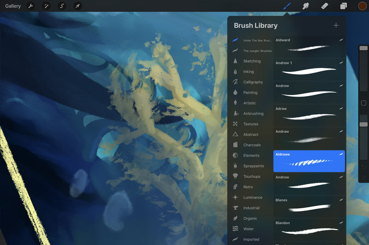Open the active color swatch
Screen dimensions: 369x245
tap(362, 6)
